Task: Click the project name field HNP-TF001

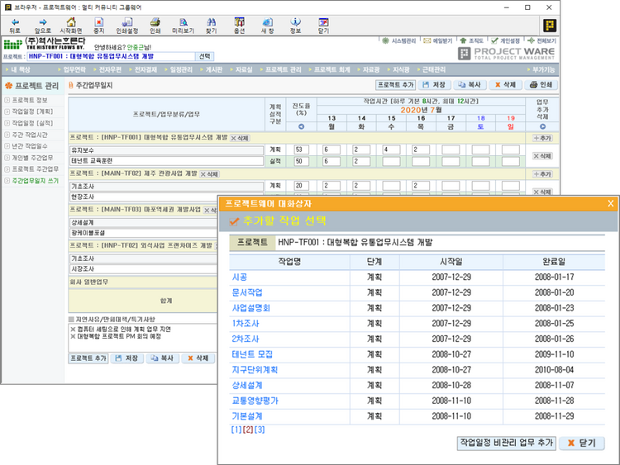Action: [x=111, y=56]
